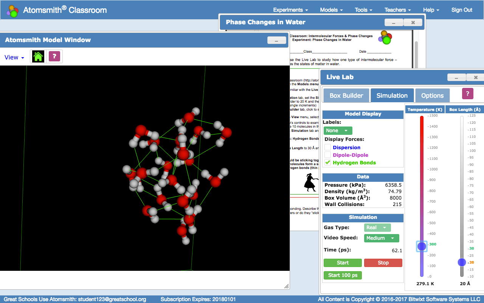Click the student123@greatschool.org footer text

click(x=112, y=299)
